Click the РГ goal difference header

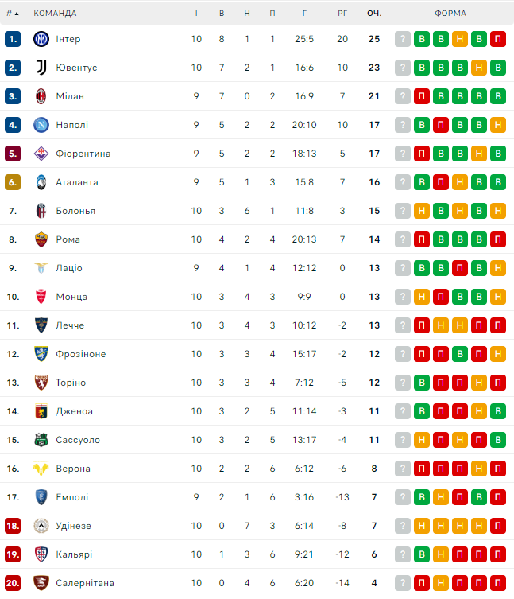(342, 14)
